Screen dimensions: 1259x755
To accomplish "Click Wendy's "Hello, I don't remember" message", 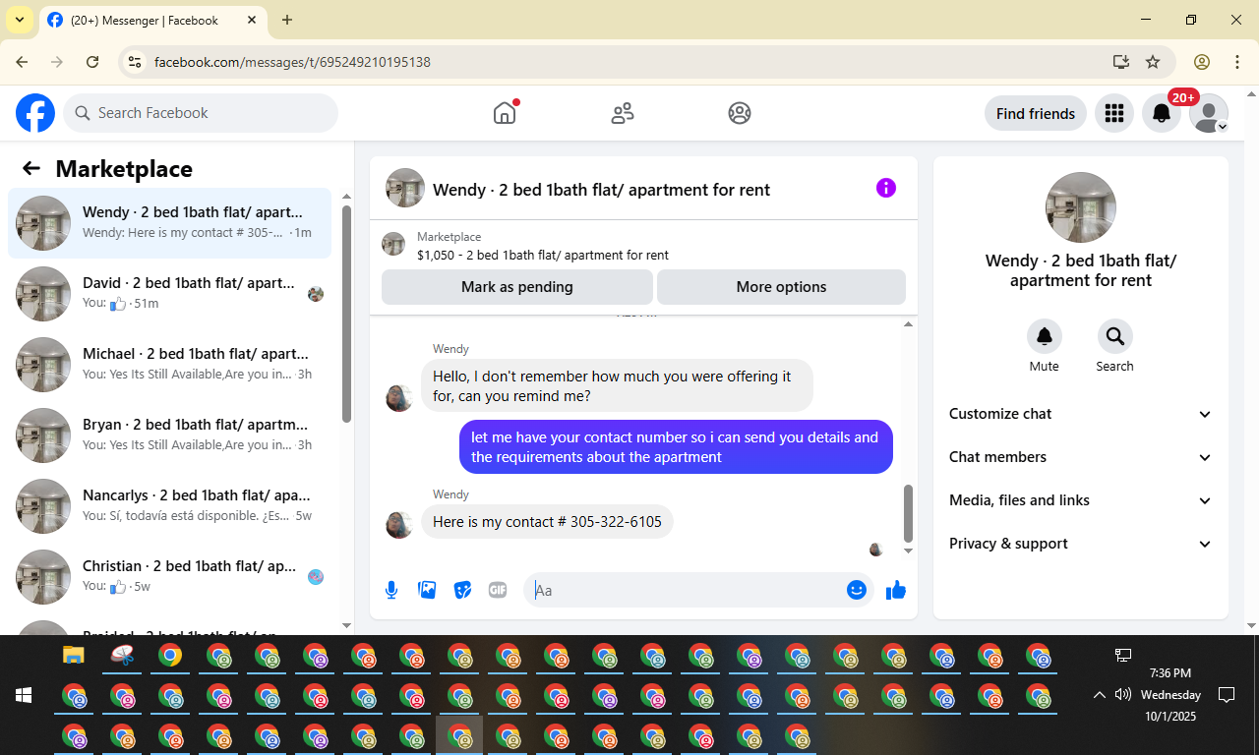I will click(x=617, y=385).
